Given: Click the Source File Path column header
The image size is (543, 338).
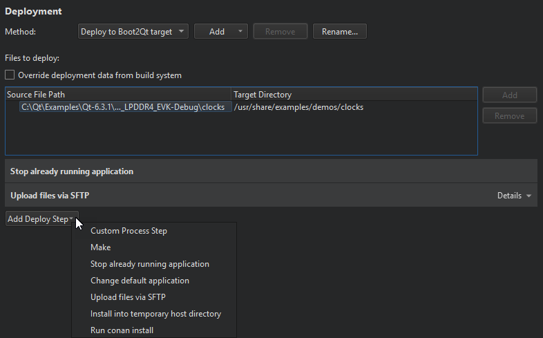Looking at the screenshot, I should point(117,94).
